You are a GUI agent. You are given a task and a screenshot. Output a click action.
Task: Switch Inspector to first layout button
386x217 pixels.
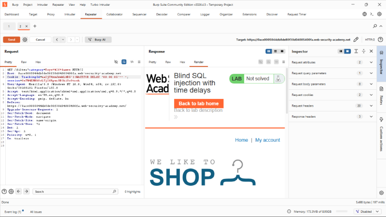(341, 51)
